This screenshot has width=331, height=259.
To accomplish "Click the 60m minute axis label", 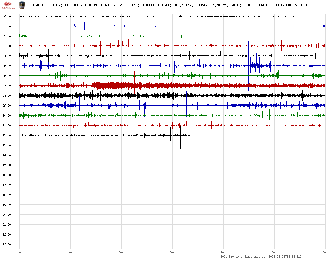I will click(325, 252).
